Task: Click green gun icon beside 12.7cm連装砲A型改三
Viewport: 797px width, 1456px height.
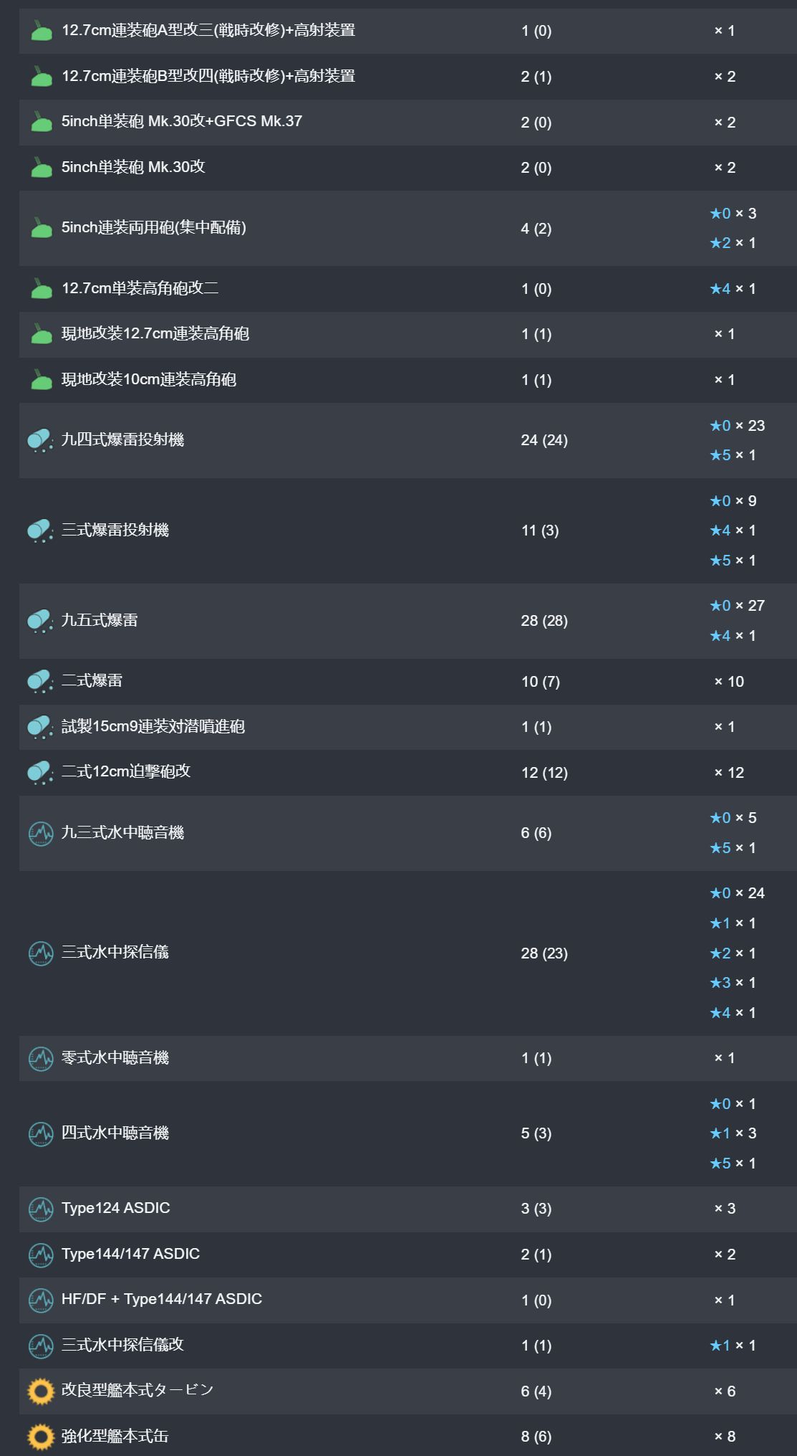Action: click(x=42, y=31)
